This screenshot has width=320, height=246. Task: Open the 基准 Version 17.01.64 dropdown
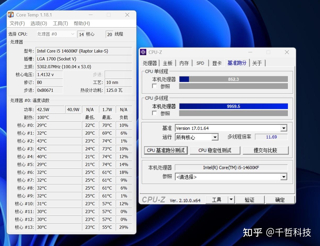pyautogui.click(x=231, y=128)
